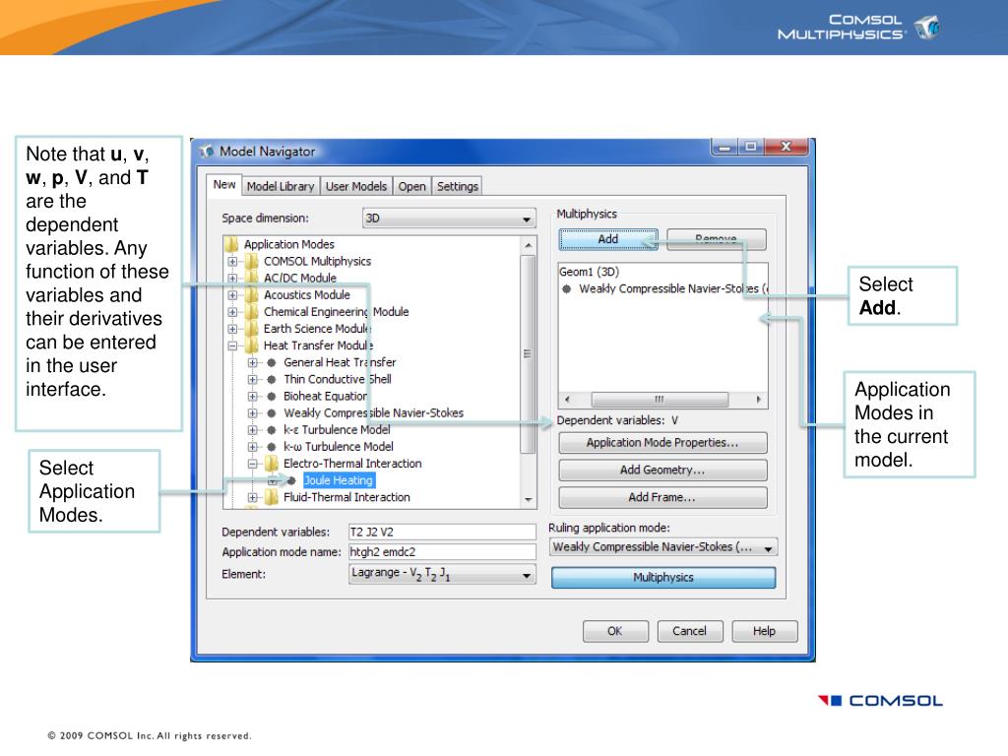This screenshot has width=1008, height=756.
Task: Select the AC/DC Module folder icon
Action: coord(251,278)
